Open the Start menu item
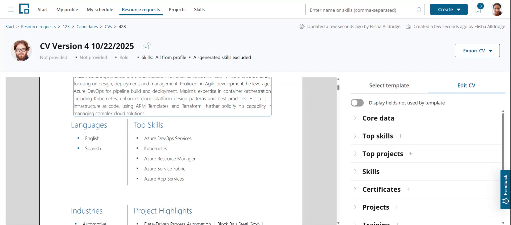Image resolution: width=511 pixels, height=225 pixels. click(43, 10)
